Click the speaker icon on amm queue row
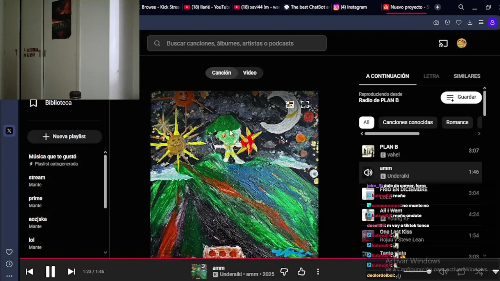The height and width of the screenshot is (281, 500). pyautogui.click(x=368, y=172)
